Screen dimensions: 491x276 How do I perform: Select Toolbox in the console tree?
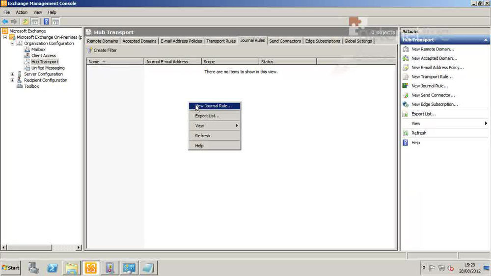(31, 86)
